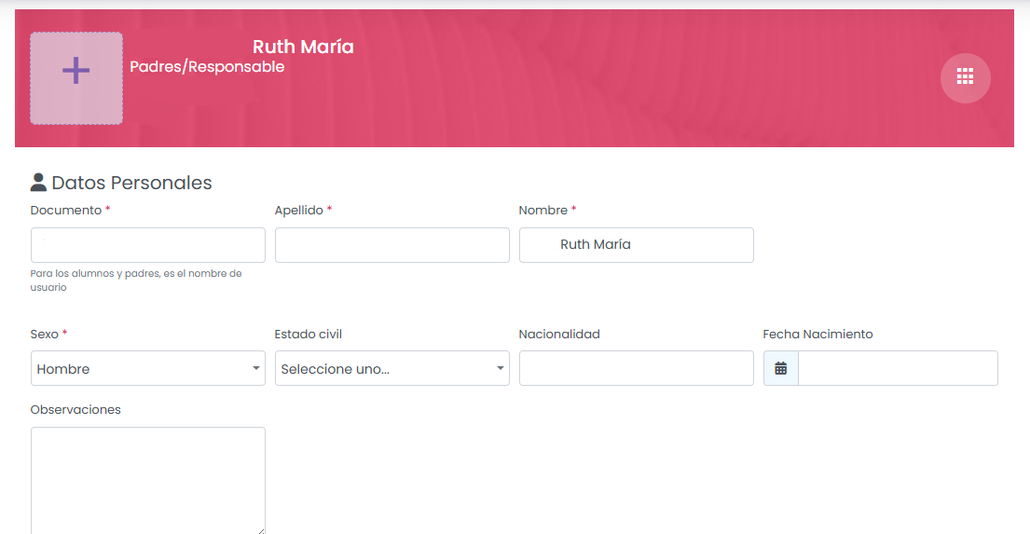Grab the Observaciones textarea resize handle

pyautogui.click(x=261, y=530)
